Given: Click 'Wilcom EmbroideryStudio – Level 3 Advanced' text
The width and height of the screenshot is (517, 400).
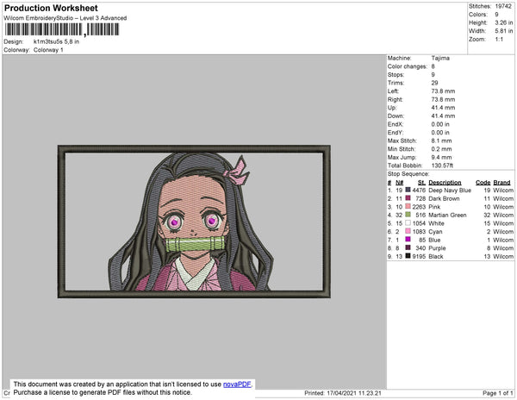Looking at the screenshot, I should point(65,18).
